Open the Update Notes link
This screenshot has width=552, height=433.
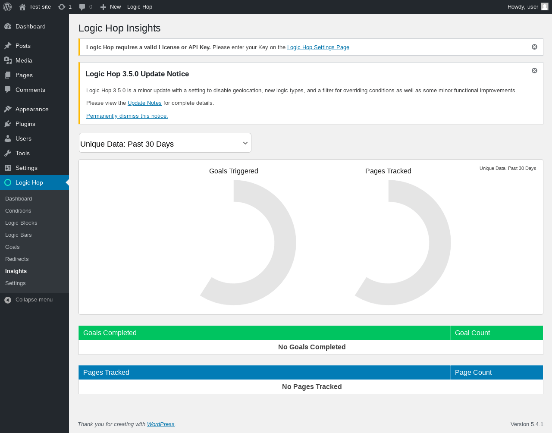tap(144, 103)
